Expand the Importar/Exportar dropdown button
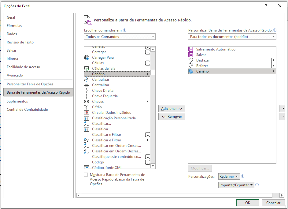The height and width of the screenshot is (209, 288). pos(236,185)
